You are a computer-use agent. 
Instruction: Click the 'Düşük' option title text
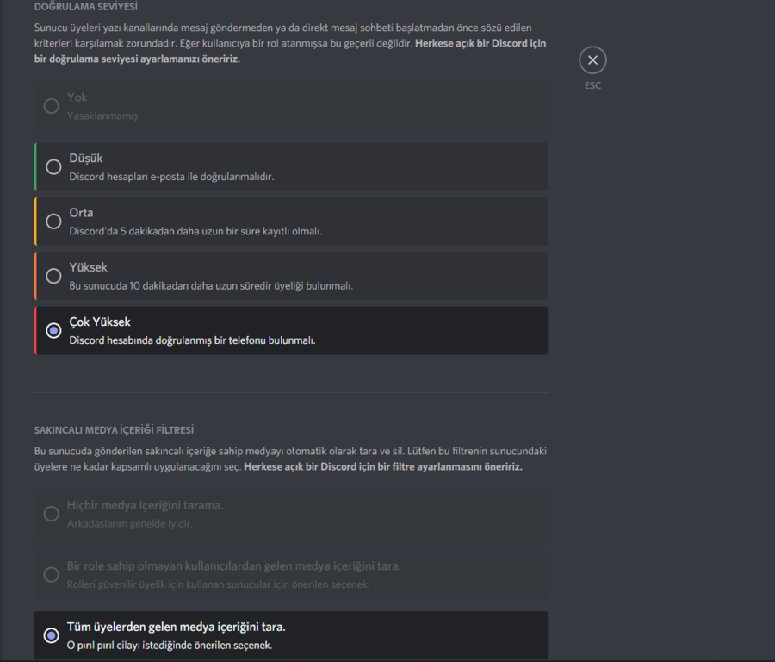(86, 159)
